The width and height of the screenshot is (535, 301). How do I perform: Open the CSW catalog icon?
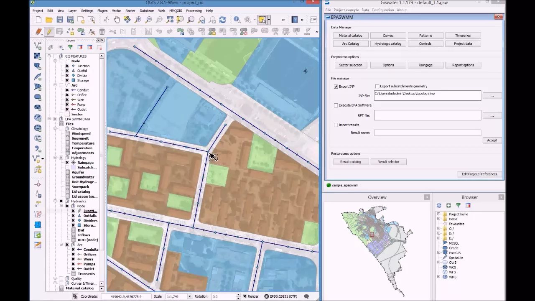coord(313,20)
